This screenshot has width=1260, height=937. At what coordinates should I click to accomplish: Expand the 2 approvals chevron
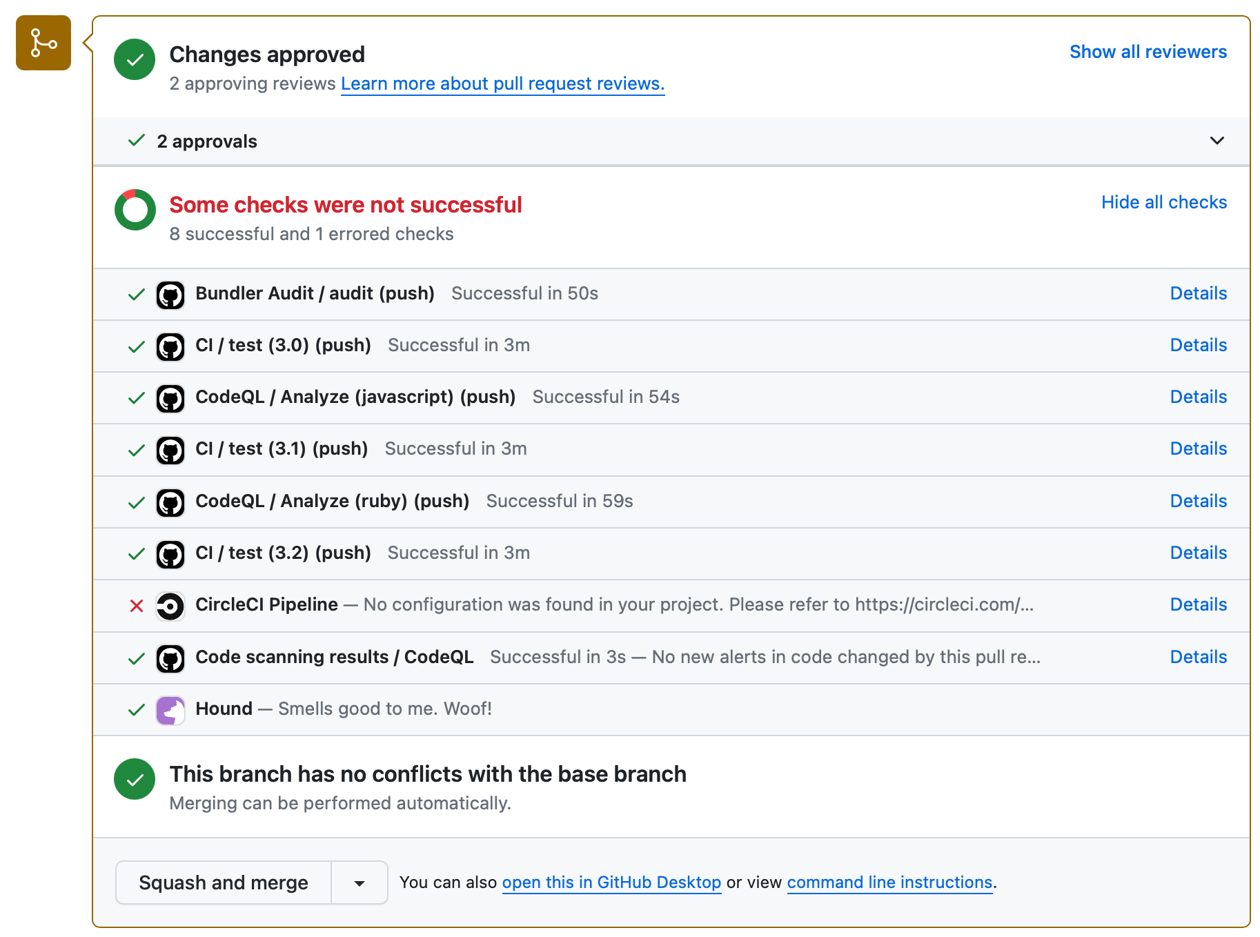[1217, 141]
